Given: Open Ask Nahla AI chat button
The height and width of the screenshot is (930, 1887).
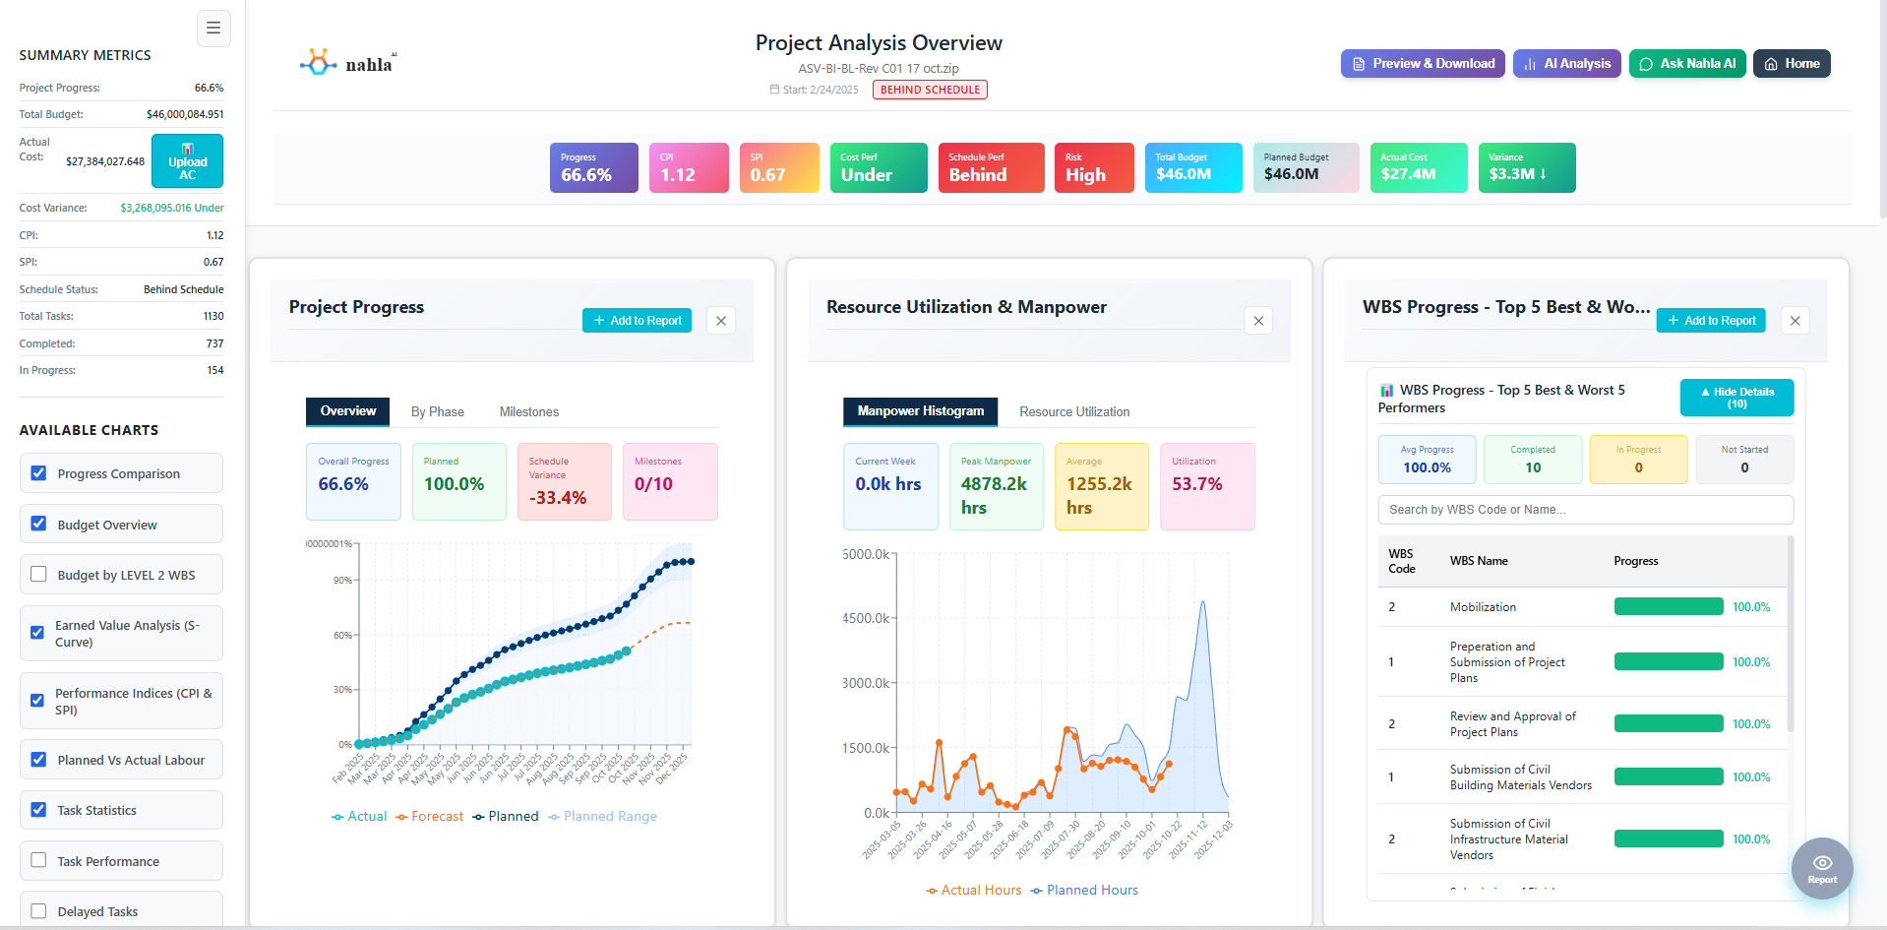Looking at the screenshot, I should [1686, 63].
